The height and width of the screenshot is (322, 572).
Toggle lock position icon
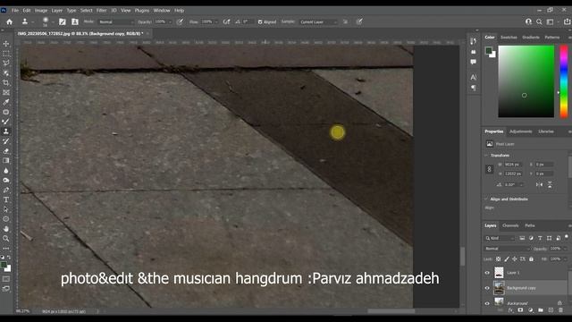515,259
